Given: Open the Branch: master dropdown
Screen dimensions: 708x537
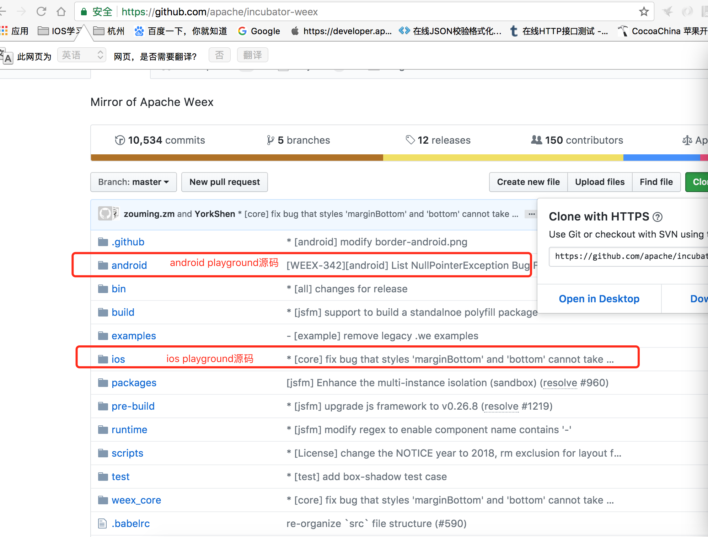Looking at the screenshot, I should coord(134,182).
